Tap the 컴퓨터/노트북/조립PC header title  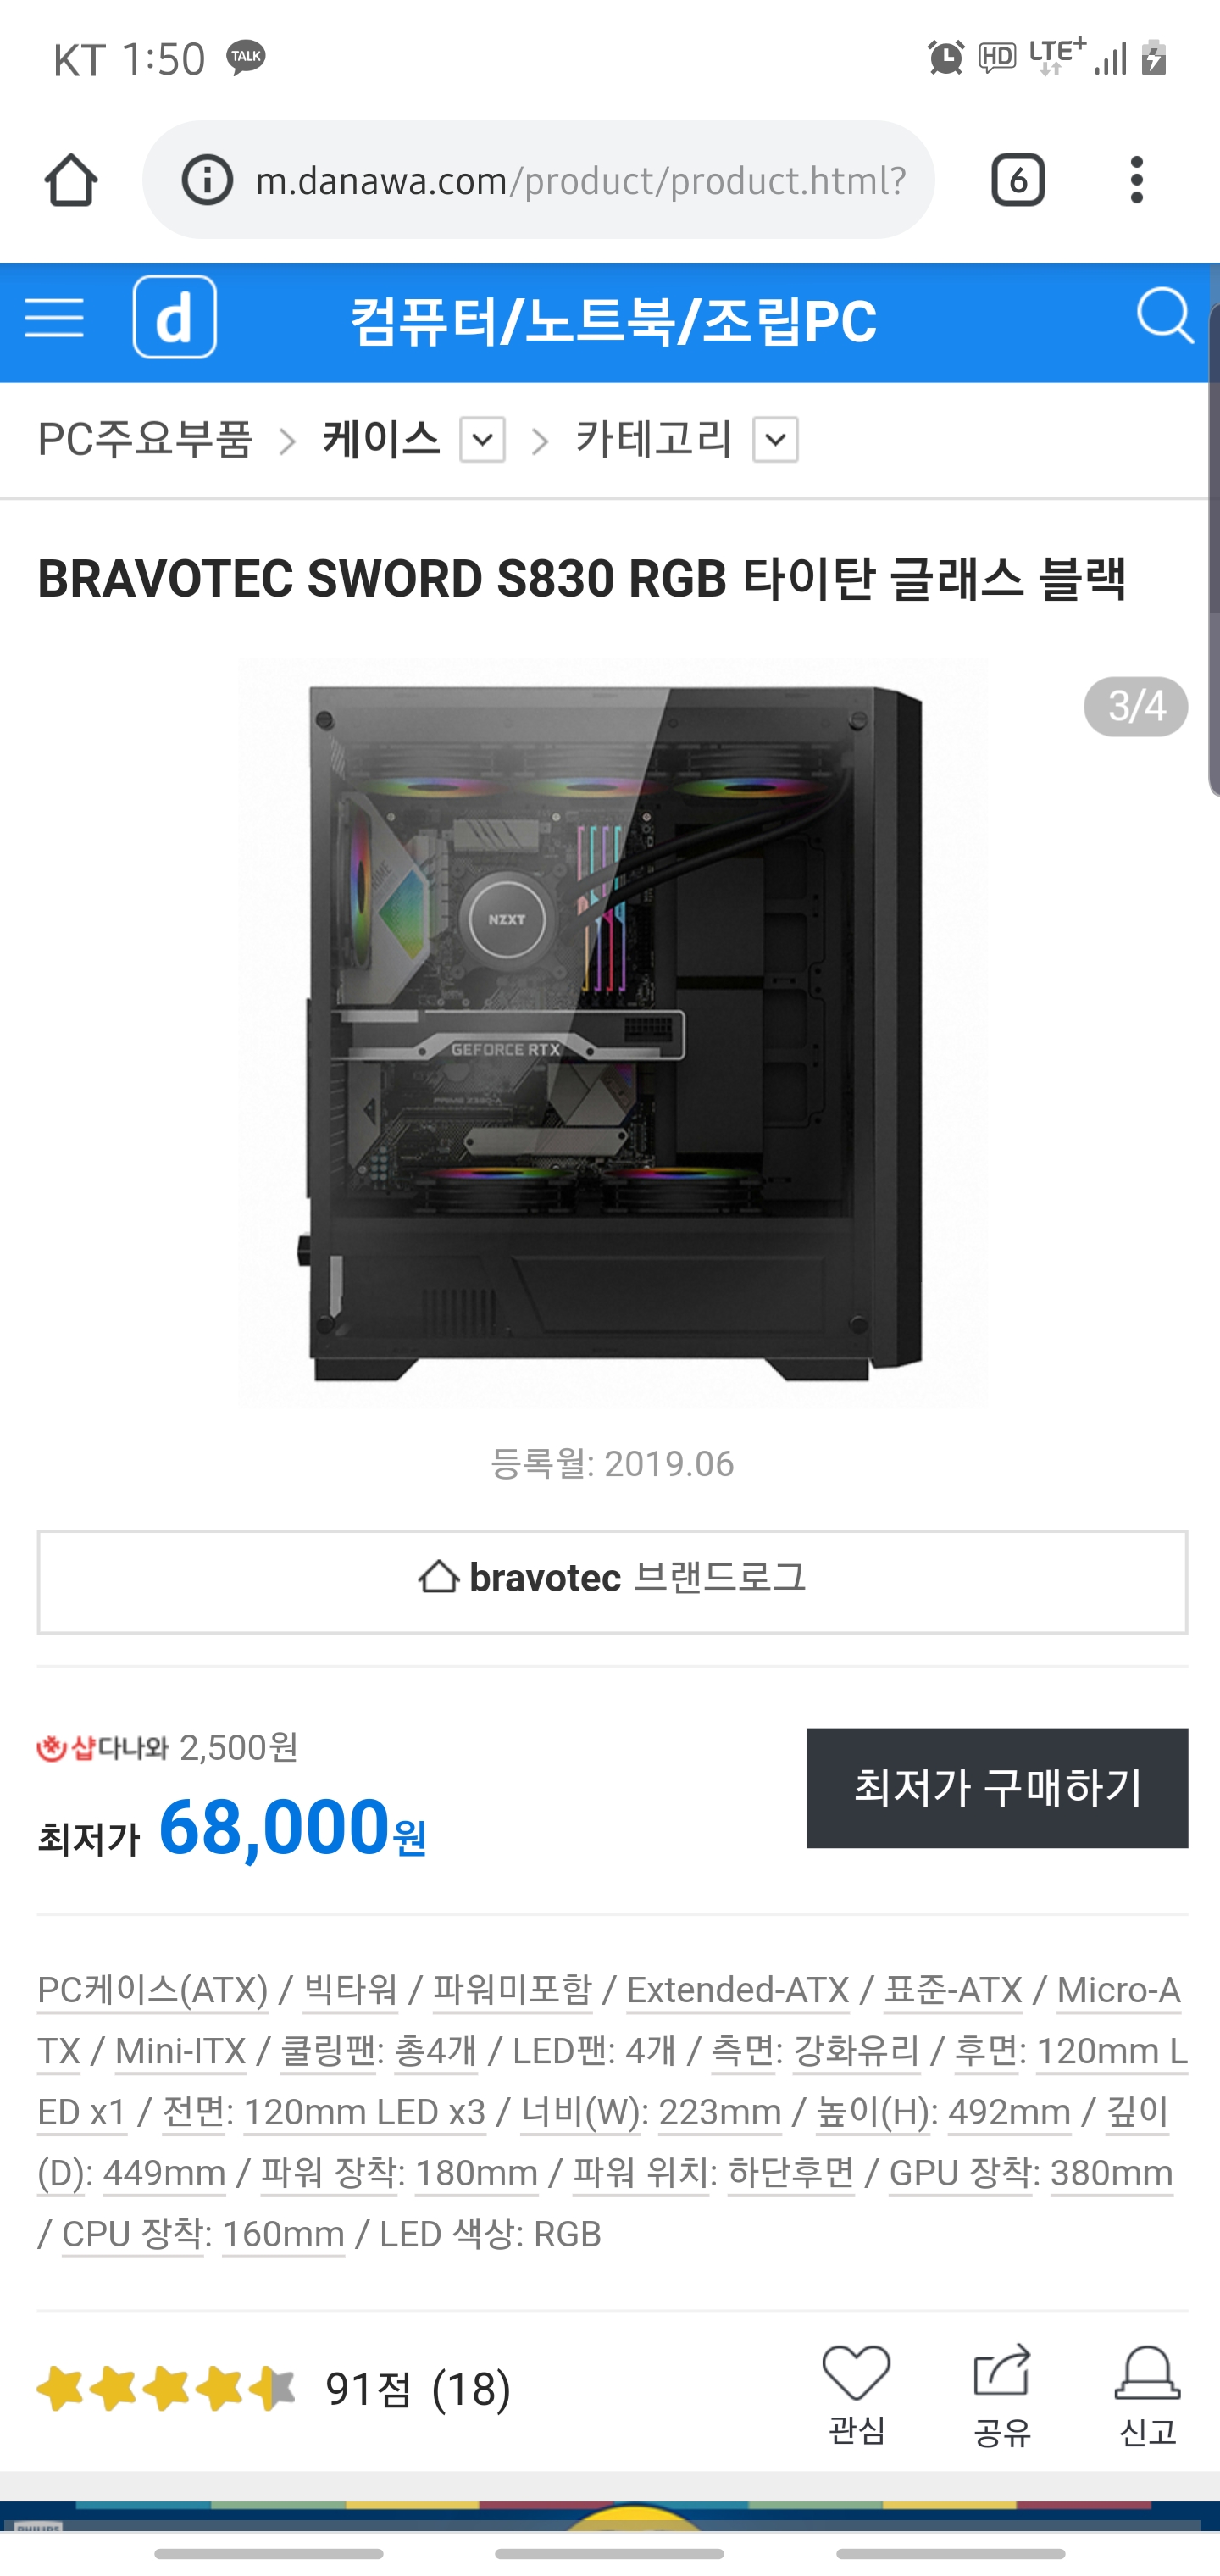coord(613,321)
